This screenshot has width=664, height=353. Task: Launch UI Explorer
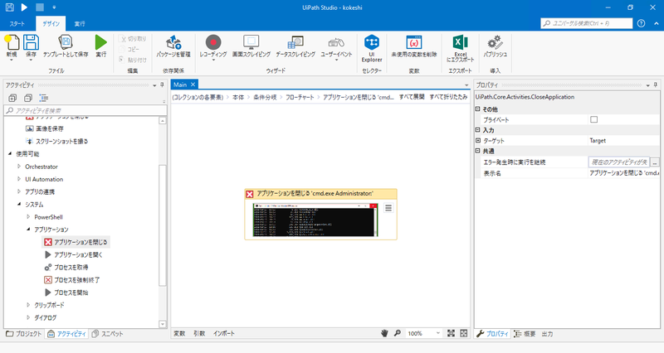(372, 43)
